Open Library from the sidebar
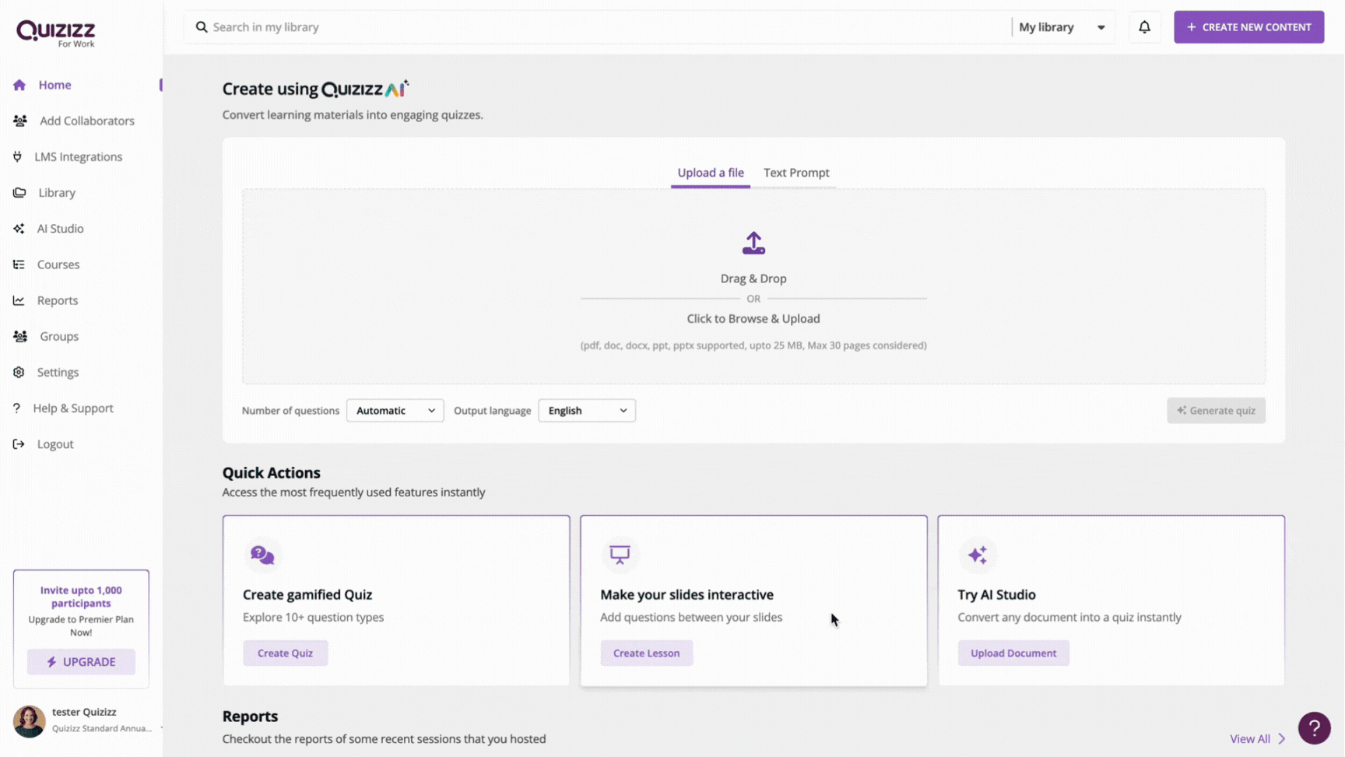 (x=57, y=193)
